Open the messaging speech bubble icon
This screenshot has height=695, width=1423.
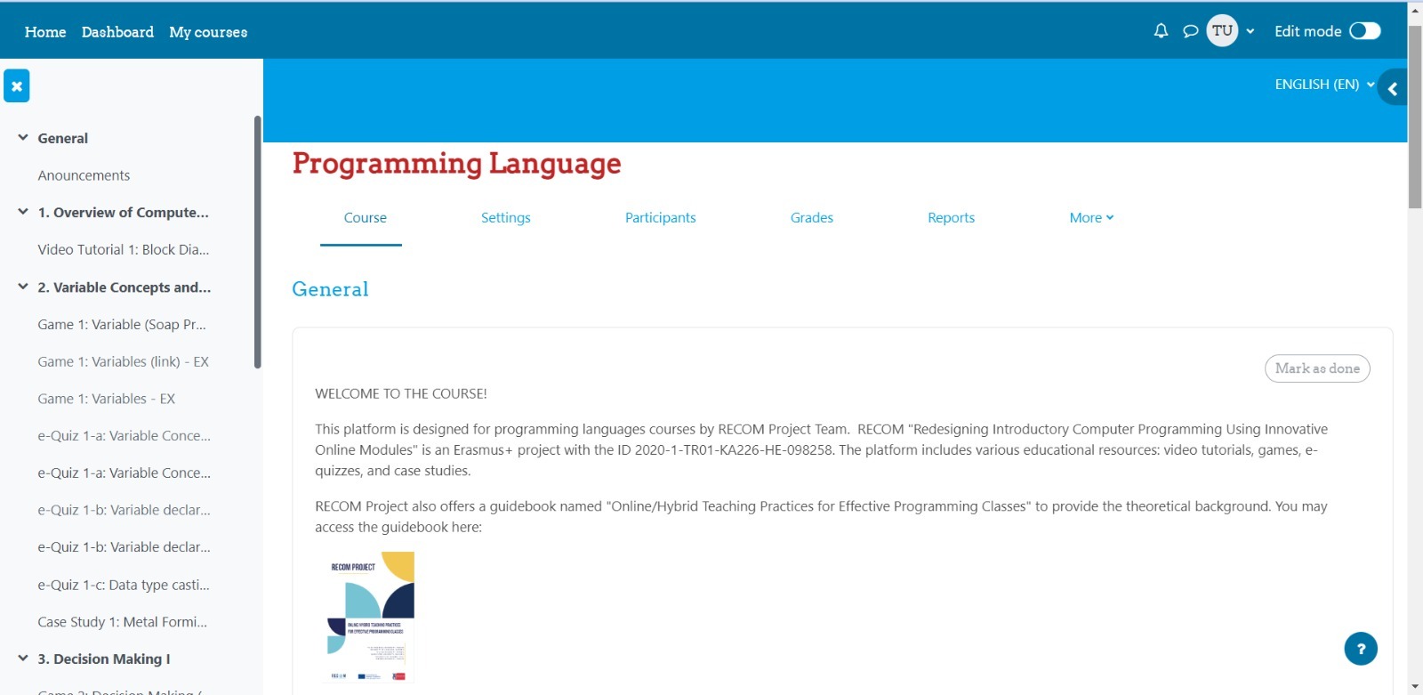point(1190,31)
